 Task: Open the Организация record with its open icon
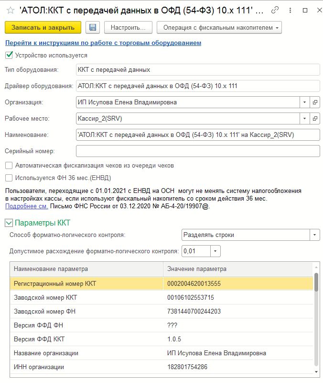click(x=315, y=102)
